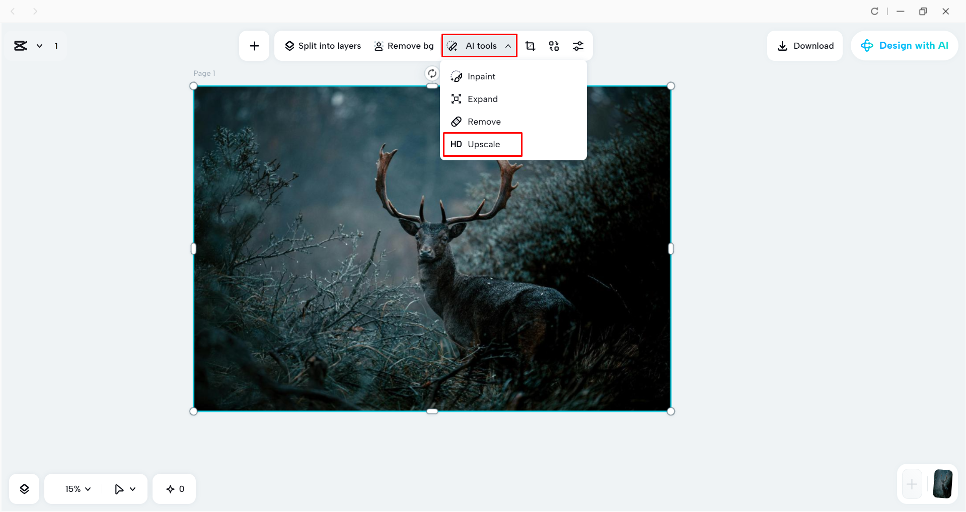The width and height of the screenshot is (966, 512).
Task: Open the CapCut logo dropdown menu
Action: click(28, 46)
